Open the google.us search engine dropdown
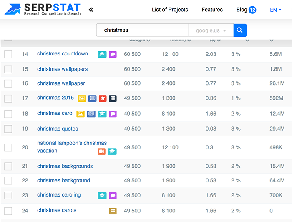Screen dimensions: 292x222 click(211, 30)
